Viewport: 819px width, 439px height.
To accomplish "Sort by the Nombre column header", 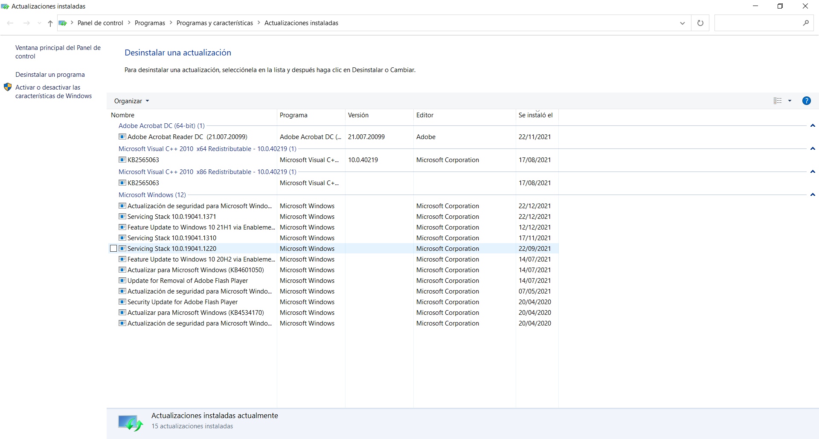I will pos(192,115).
